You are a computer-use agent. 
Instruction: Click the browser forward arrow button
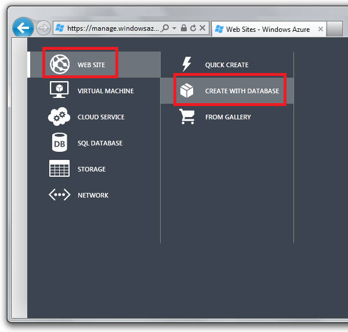coord(43,28)
